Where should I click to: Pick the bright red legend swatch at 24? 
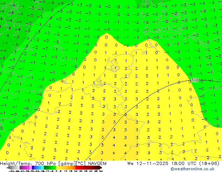(76, 167)
